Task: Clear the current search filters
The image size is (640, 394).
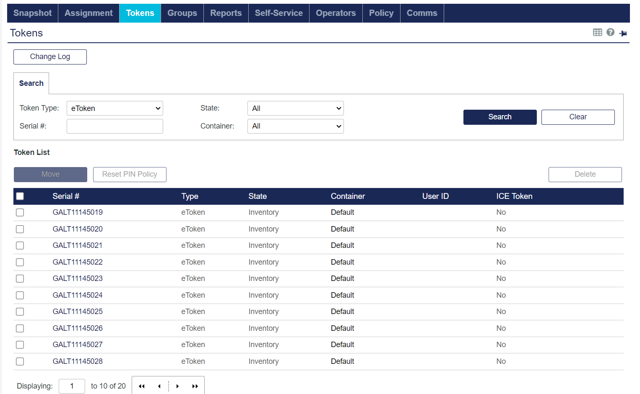Action: tap(578, 117)
